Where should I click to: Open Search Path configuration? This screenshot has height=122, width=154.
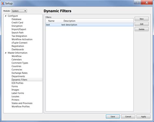coord(18,32)
